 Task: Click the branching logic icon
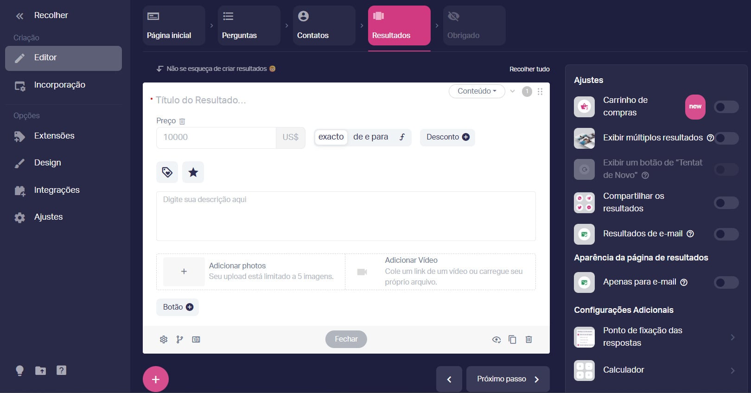point(180,340)
